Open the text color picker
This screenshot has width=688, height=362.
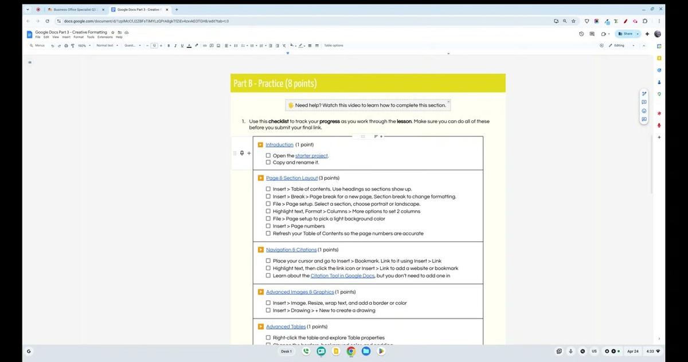[x=189, y=45]
